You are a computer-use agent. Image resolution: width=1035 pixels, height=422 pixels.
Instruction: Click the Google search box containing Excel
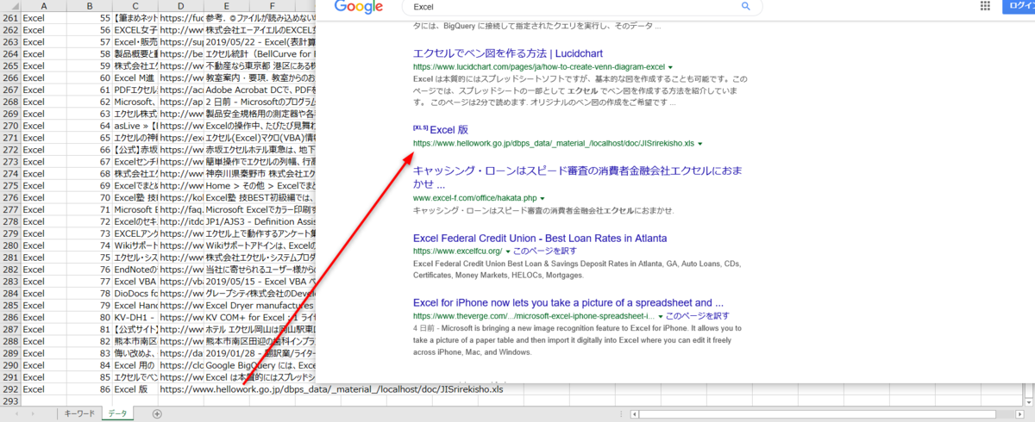(582, 7)
